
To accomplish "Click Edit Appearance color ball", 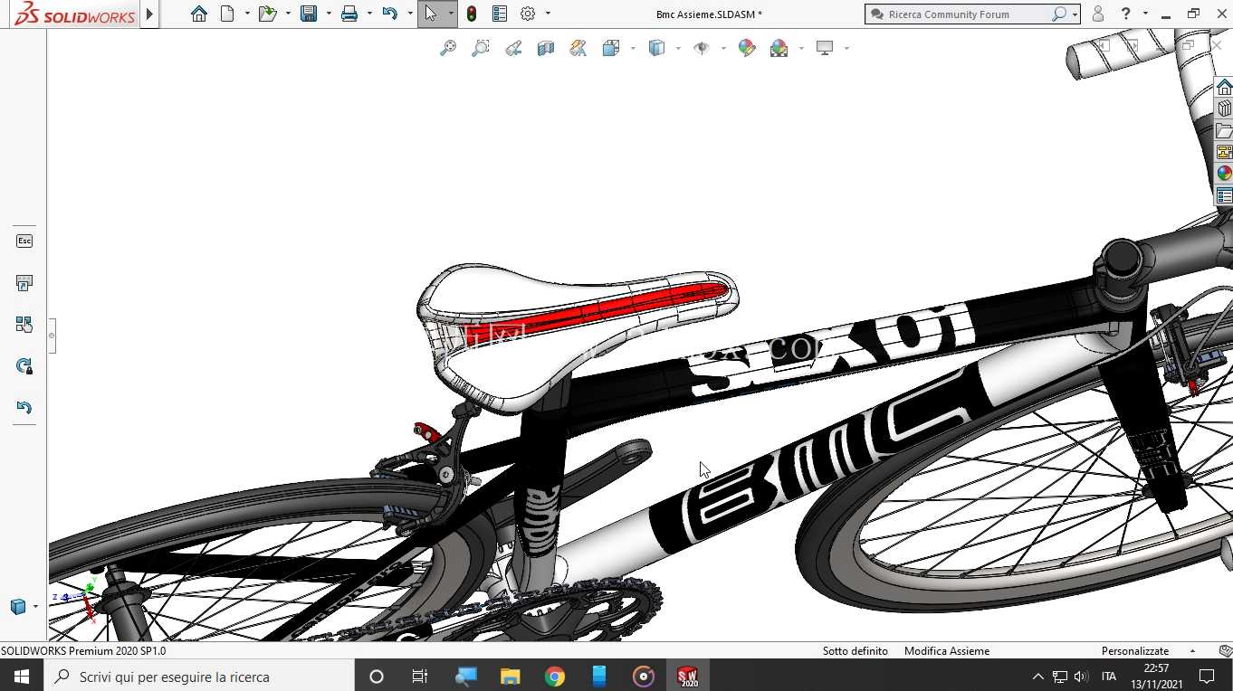I will tap(747, 48).
